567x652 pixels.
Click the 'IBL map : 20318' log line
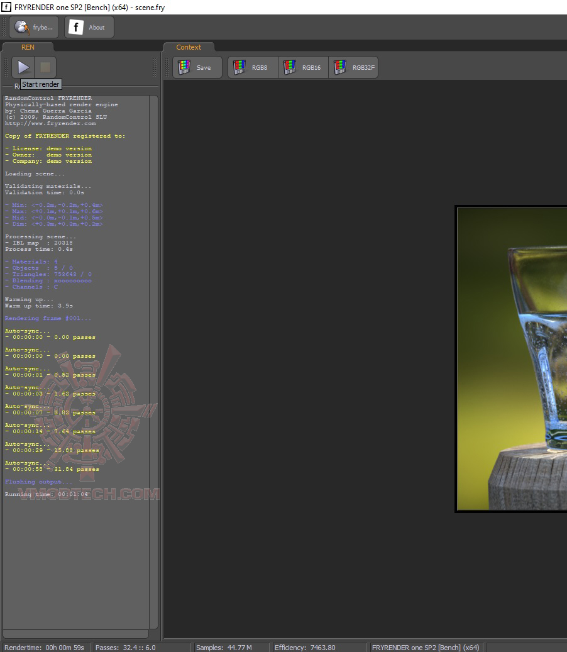39,243
